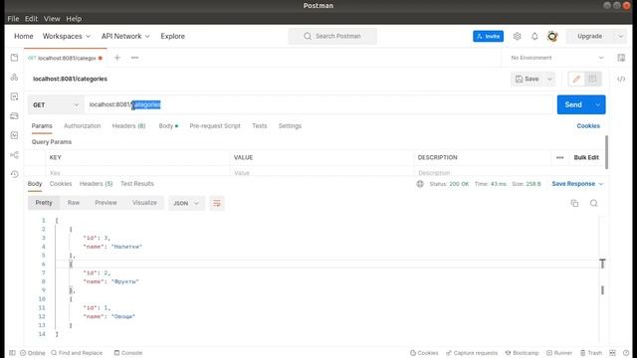Image resolution: width=637 pixels, height=358 pixels.
Task: Switch to edit mode pencil icon
Action: 576,79
